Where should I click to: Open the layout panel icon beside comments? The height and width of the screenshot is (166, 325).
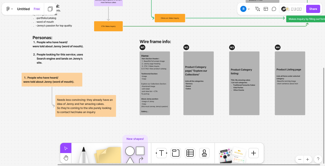point(266,9)
